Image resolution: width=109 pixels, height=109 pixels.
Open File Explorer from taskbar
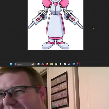51,64
